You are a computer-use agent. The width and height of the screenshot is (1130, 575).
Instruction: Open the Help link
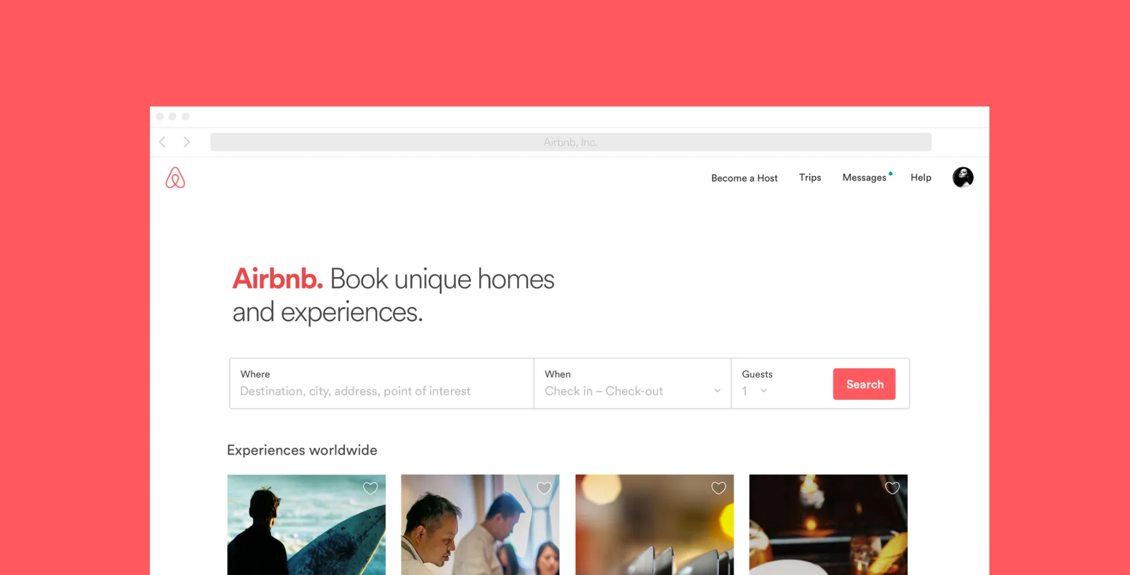[x=921, y=178]
